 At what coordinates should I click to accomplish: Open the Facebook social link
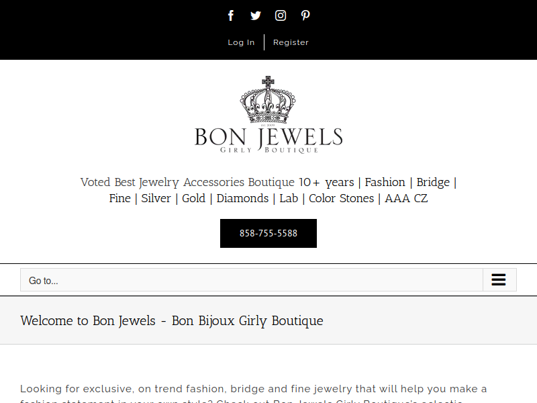(231, 15)
